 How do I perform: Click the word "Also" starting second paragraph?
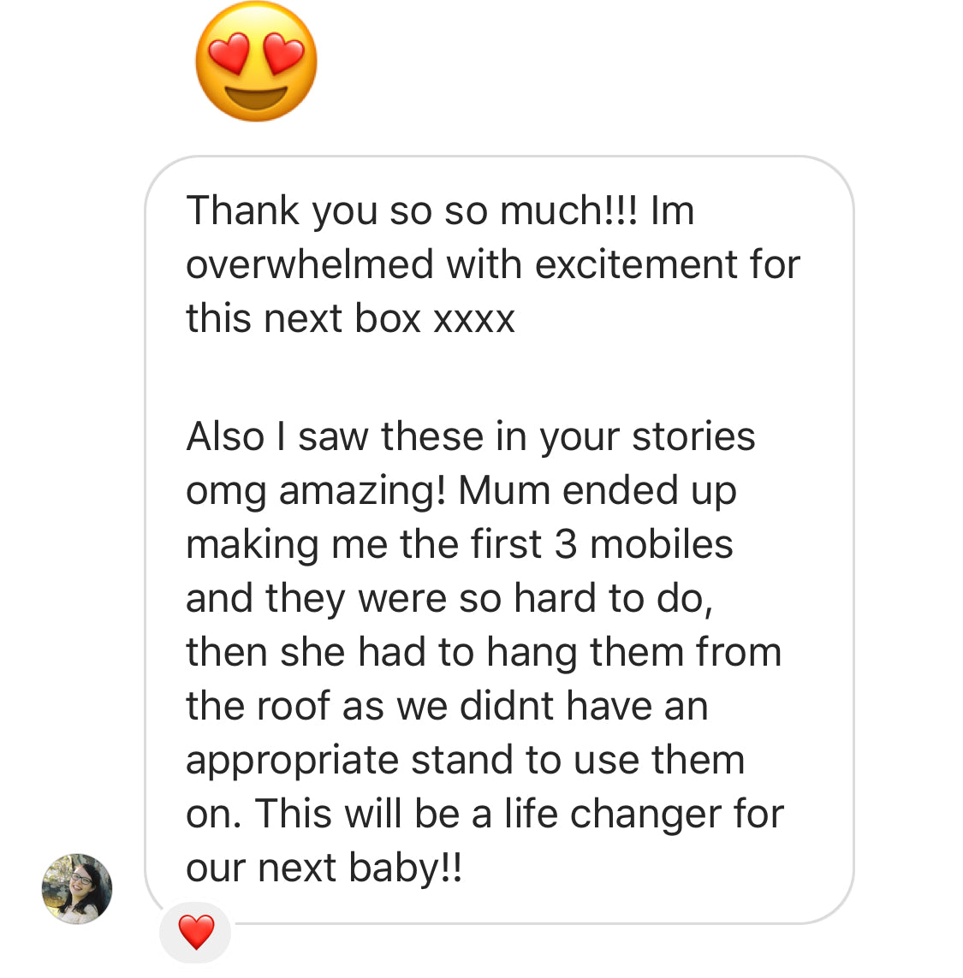pyautogui.click(x=226, y=436)
